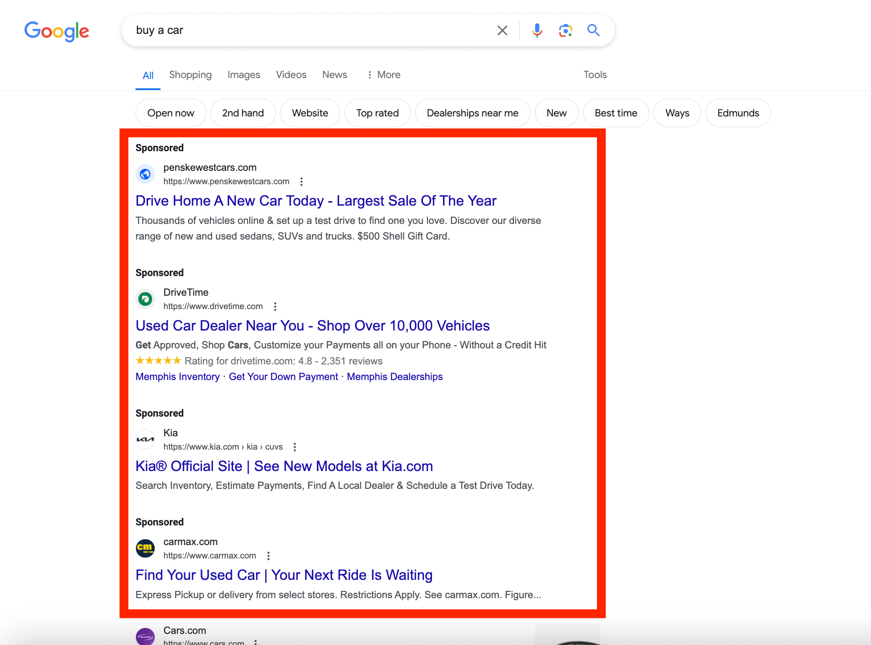Click the DriveTime green favicon
This screenshot has width=871, height=645.
pyautogui.click(x=145, y=299)
